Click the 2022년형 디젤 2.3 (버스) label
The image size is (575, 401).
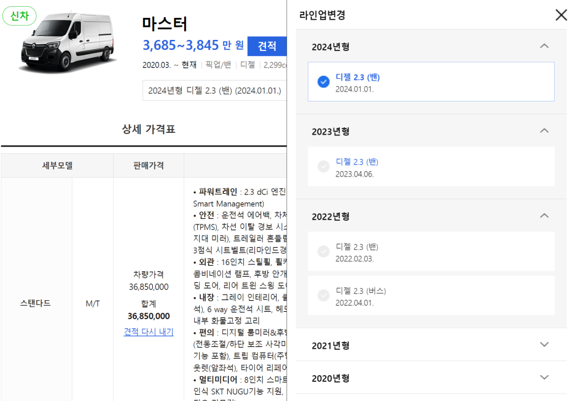tap(361, 291)
